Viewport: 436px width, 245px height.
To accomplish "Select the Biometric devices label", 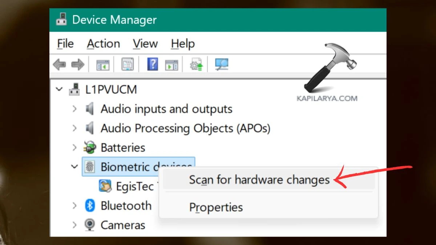I will pyautogui.click(x=146, y=167).
